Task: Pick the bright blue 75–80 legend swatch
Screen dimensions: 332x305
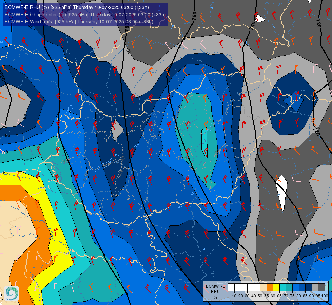Action: click(296, 287)
